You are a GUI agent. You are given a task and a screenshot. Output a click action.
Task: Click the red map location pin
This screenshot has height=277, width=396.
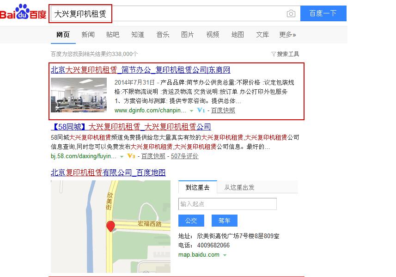tap(110, 226)
